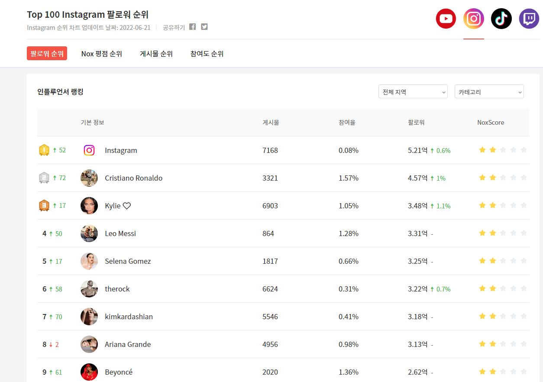543x382 pixels.
Task: Click the 공유하기 share label
Action: coord(174,27)
